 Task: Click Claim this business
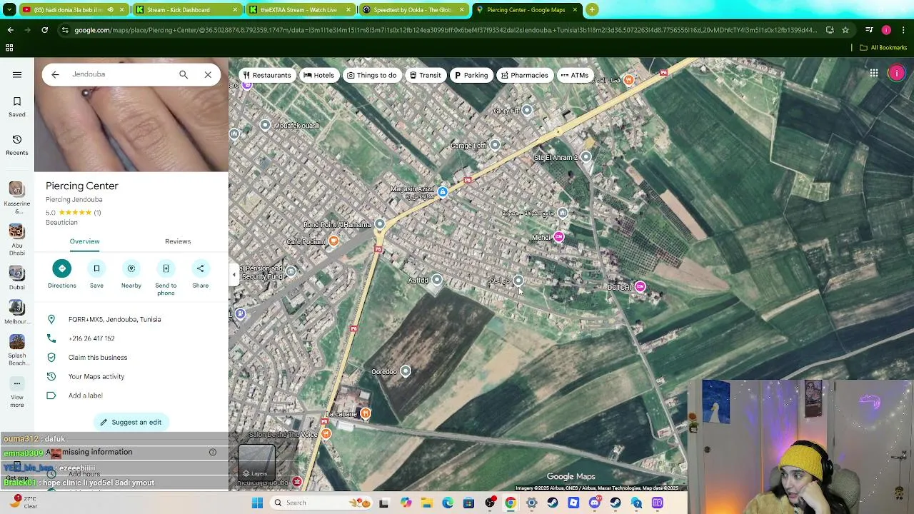pos(131,357)
